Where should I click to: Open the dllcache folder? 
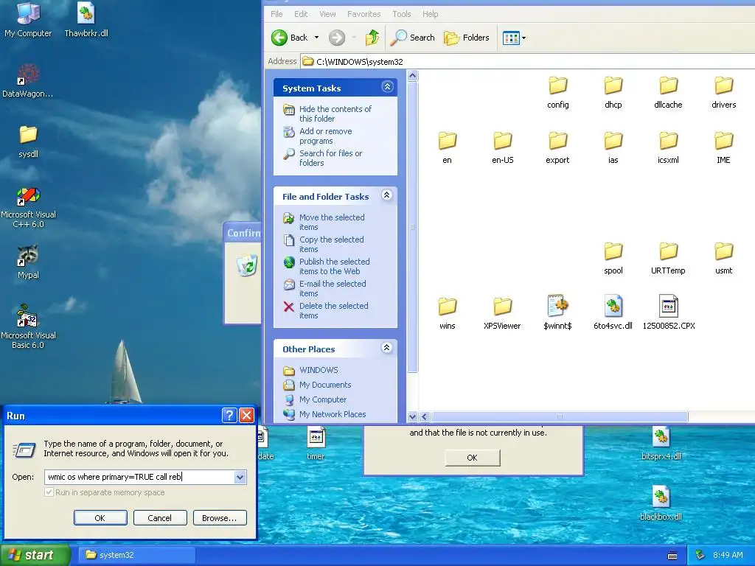point(668,92)
